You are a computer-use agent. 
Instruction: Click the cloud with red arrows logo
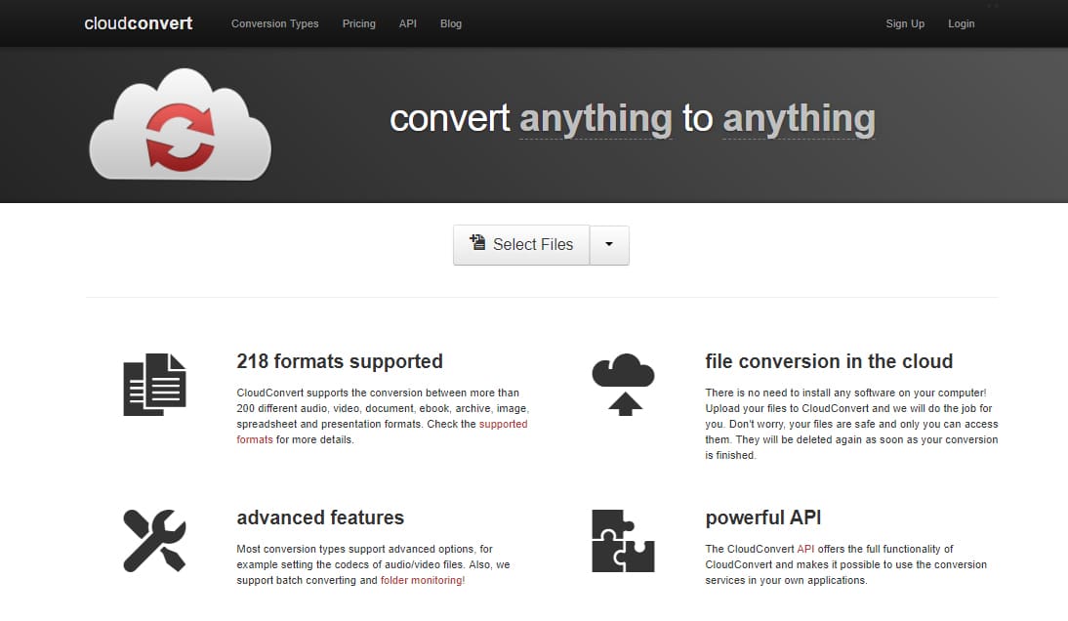point(180,124)
